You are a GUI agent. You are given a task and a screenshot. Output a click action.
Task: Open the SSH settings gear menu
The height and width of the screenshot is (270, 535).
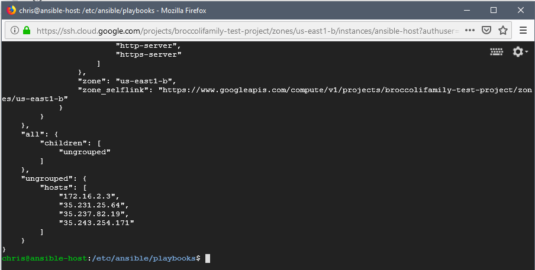point(520,52)
